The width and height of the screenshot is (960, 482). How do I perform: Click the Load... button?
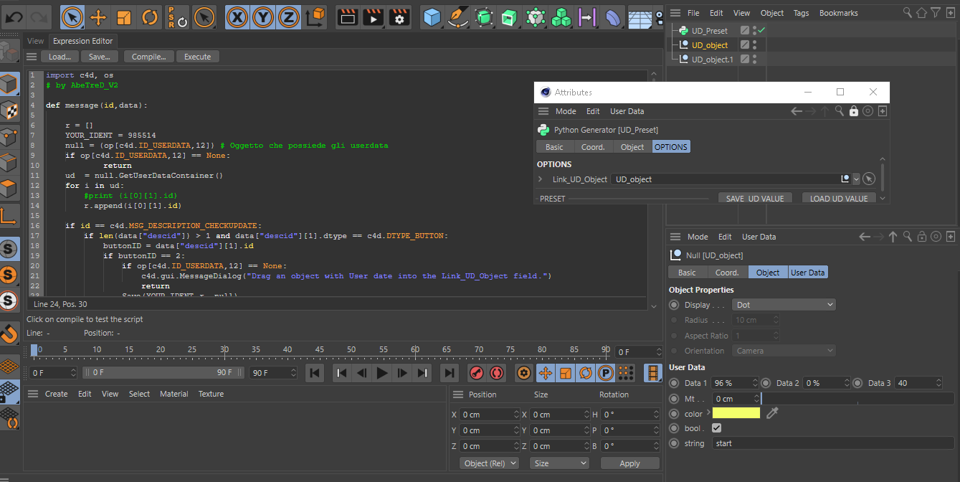(60, 57)
